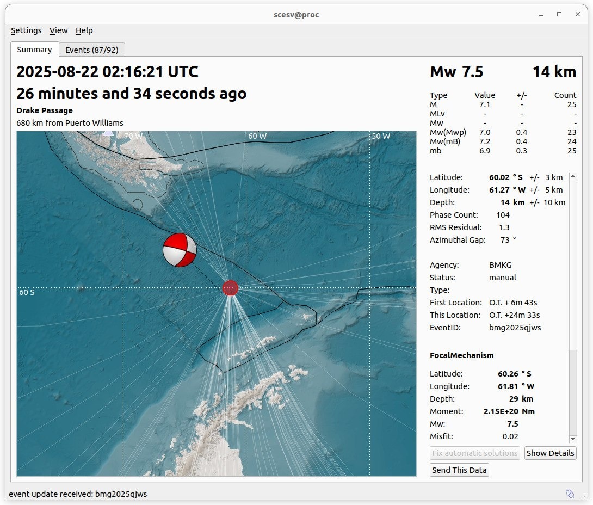Click the 14 km depth heading
This screenshot has height=505, width=593.
554,72
